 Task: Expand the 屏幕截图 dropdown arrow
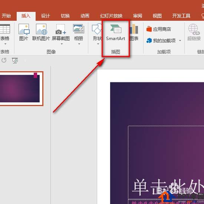click(x=62, y=44)
